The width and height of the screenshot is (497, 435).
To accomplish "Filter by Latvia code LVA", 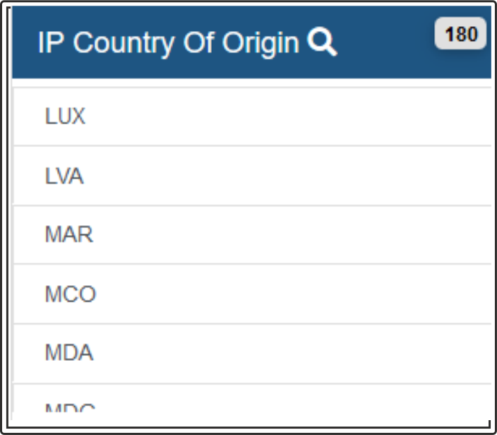I will 64,176.
